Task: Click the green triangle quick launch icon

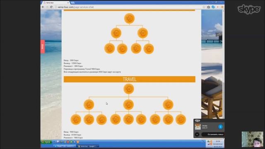Action: 71,142
